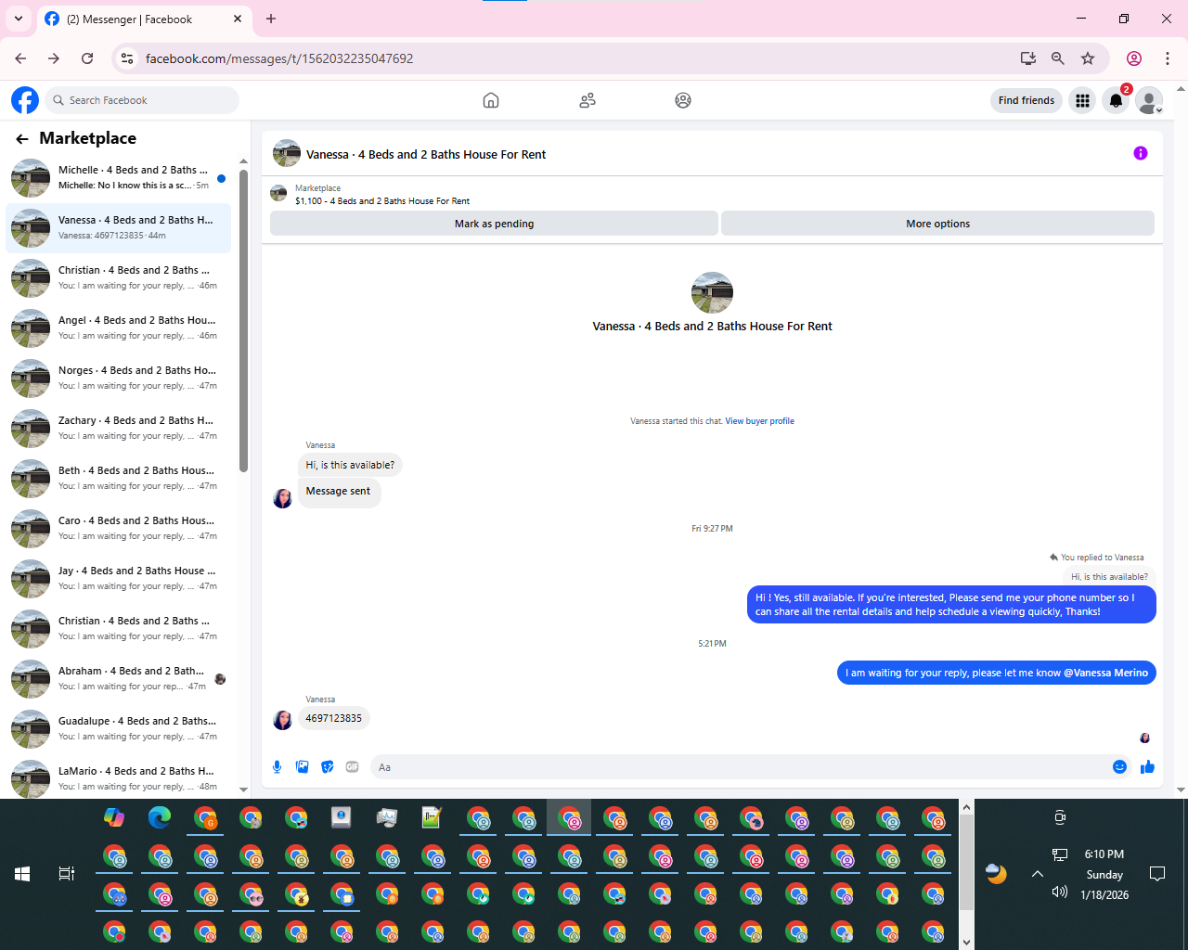
Task: Open conversation information purple icon
Action: pyautogui.click(x=1141, y=153)
